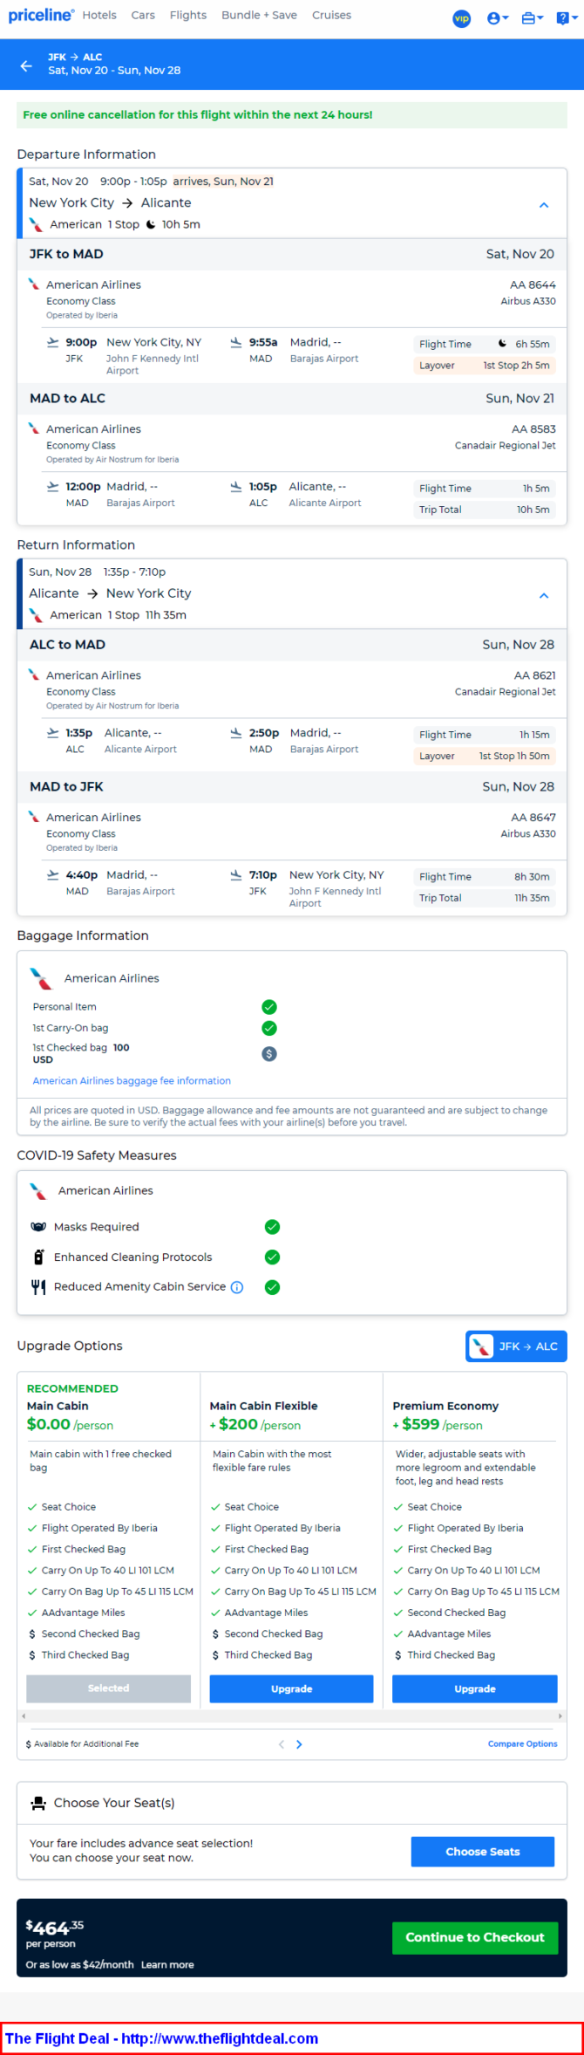Click the info icon beside Reduced Amenity Cabin Service
Screen dimensions: 584x2055
237,1287
